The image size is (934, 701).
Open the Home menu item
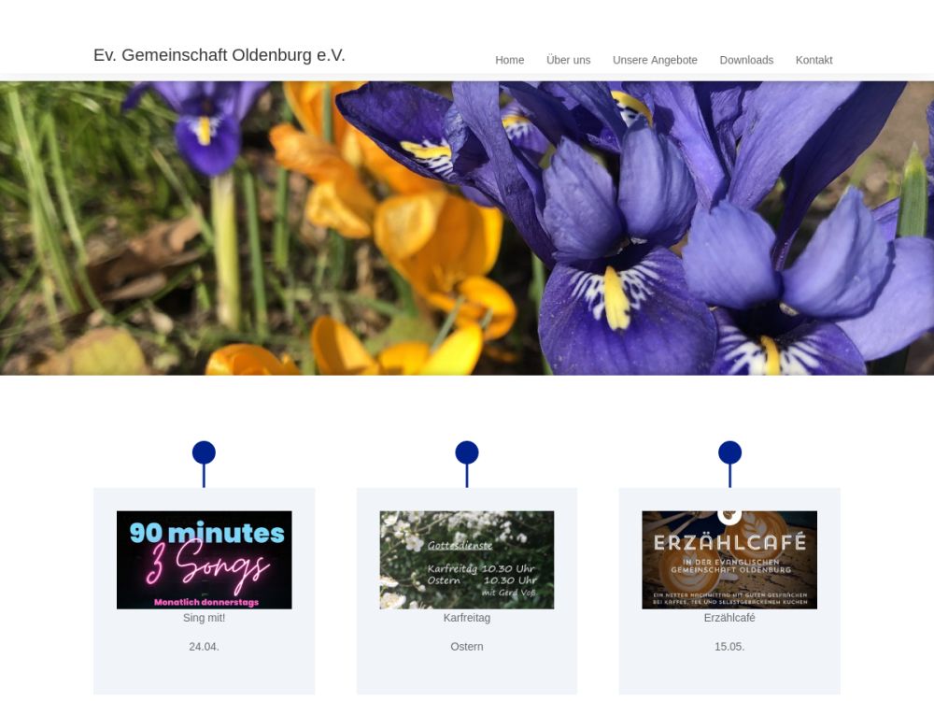pos(509,60)
